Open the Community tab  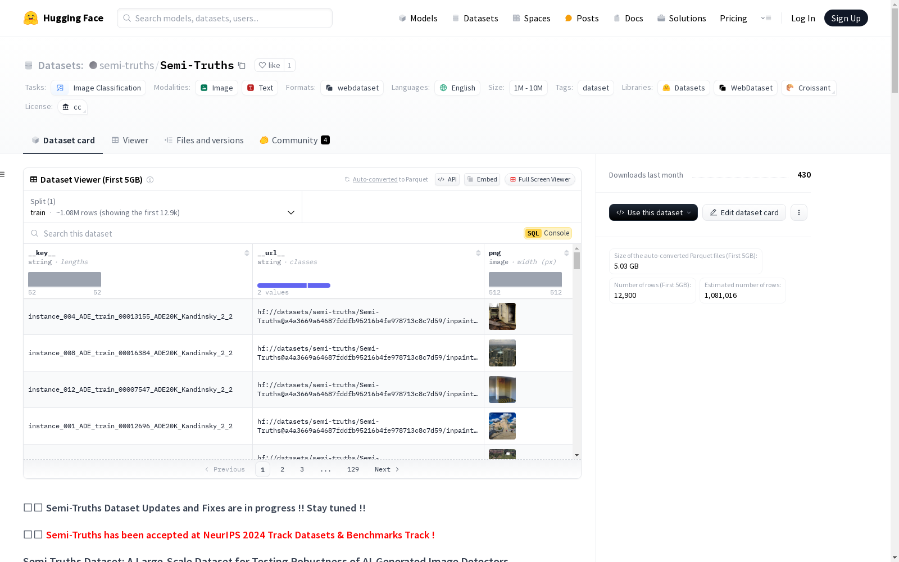pyautogui.click(x=294, y=140)
